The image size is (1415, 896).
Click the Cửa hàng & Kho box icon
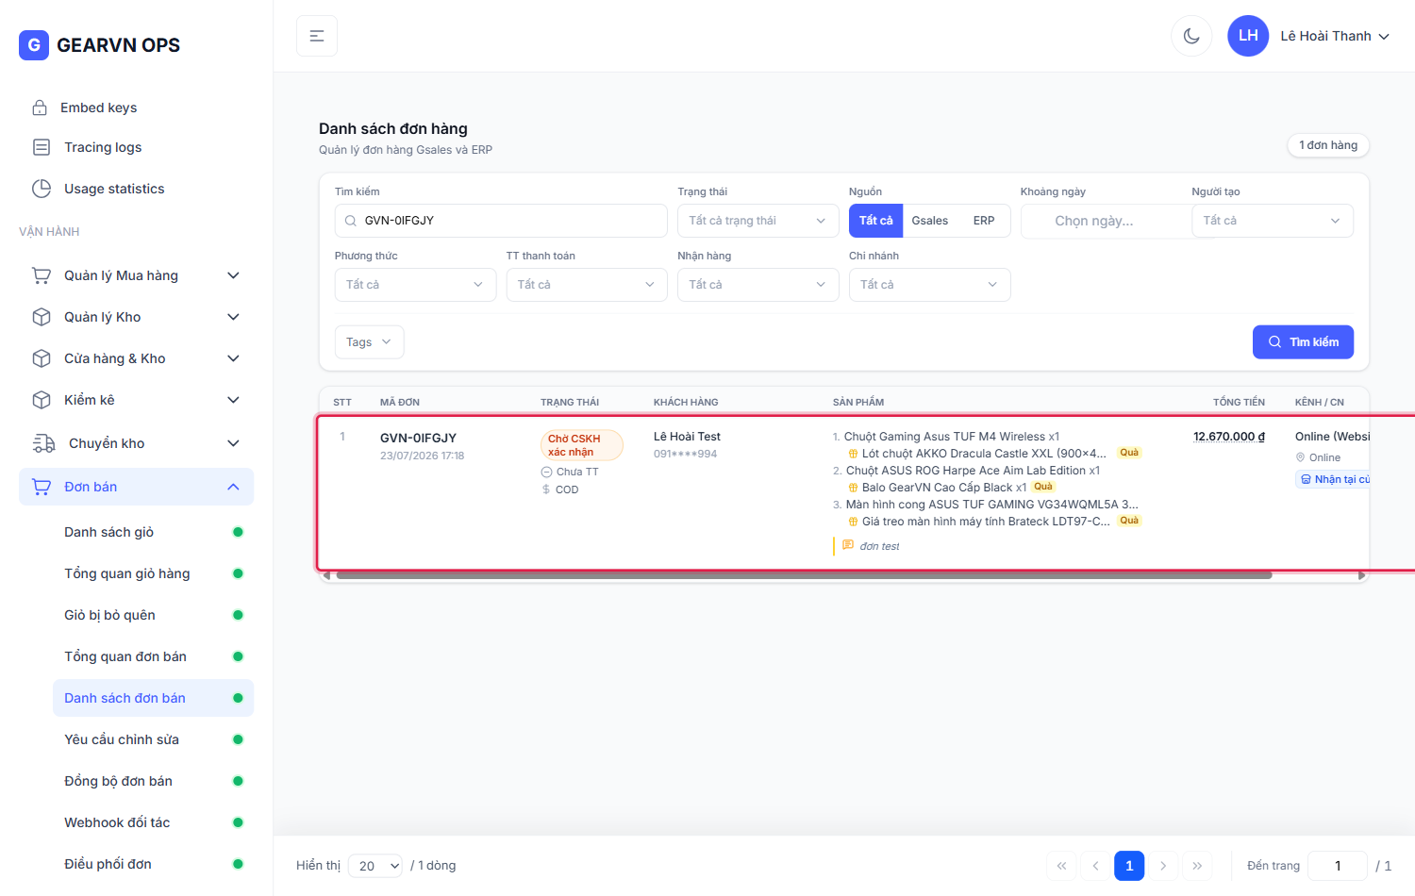coord(42,358)
